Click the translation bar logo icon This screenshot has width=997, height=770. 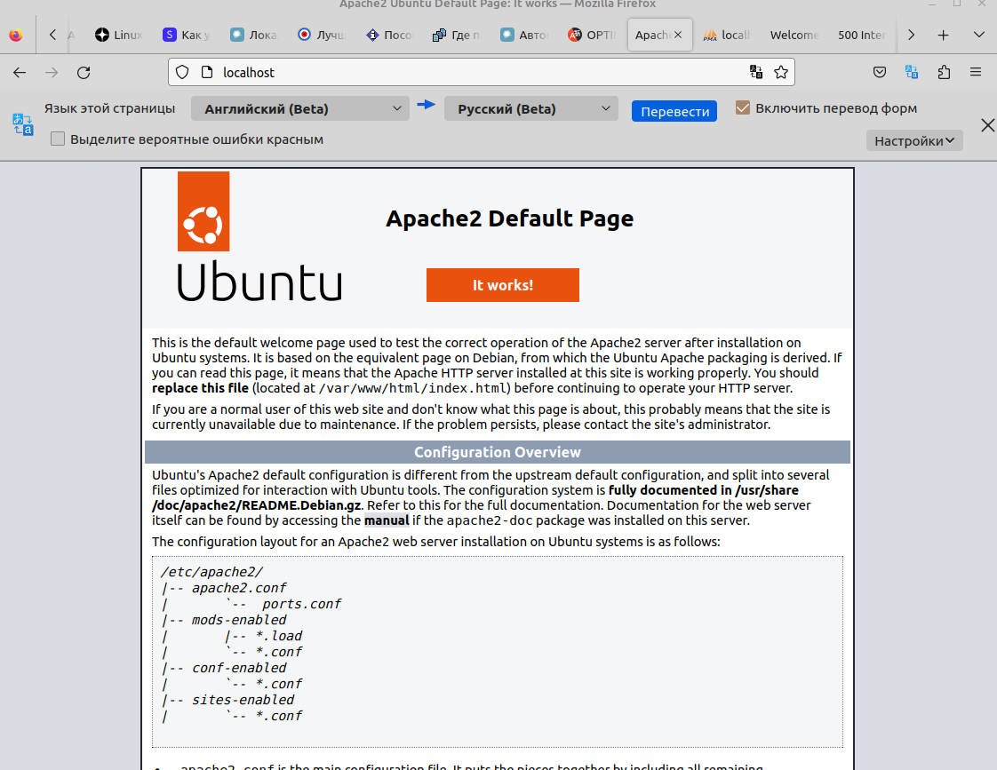(x=23, y=124)
